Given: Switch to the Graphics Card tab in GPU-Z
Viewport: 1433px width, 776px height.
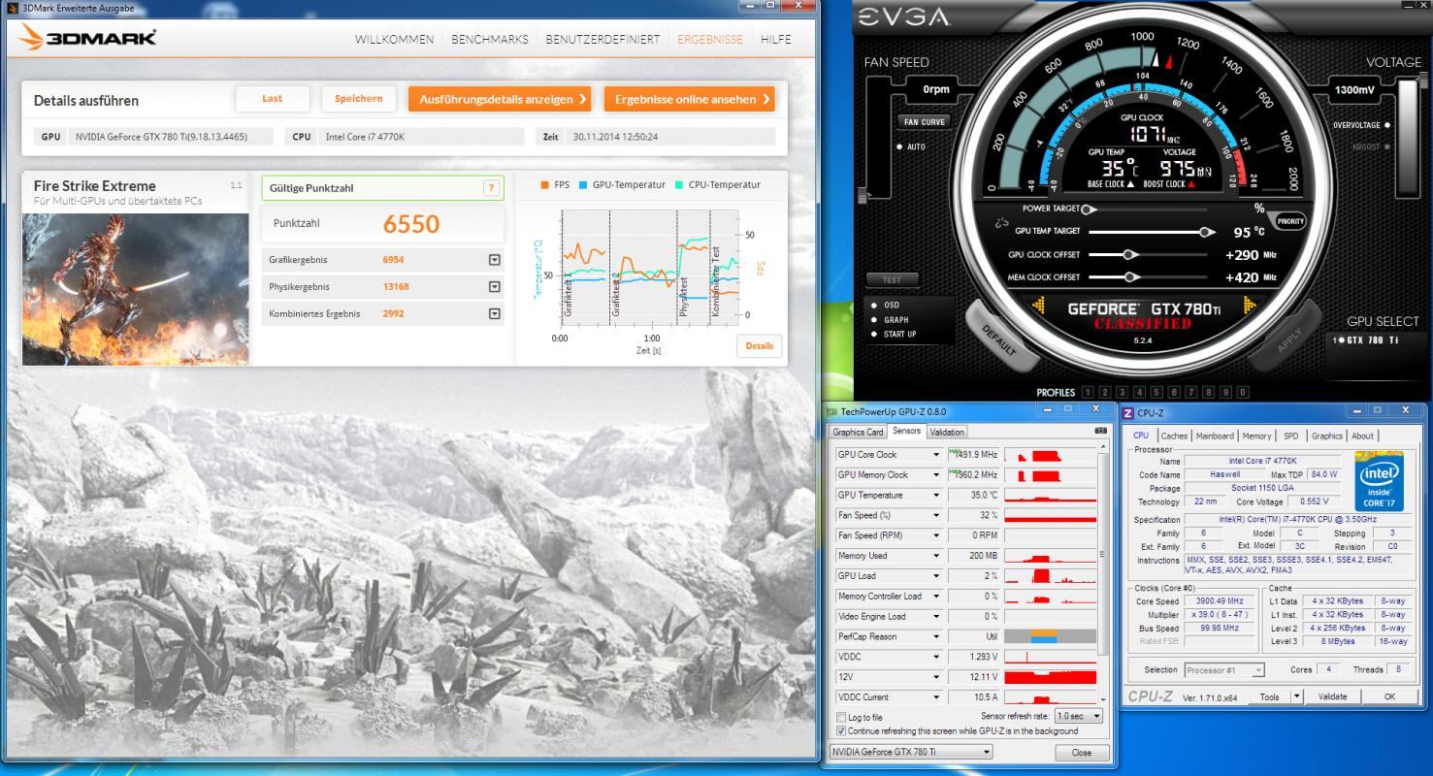Looking at the screenshot, I should pos(858,433).
